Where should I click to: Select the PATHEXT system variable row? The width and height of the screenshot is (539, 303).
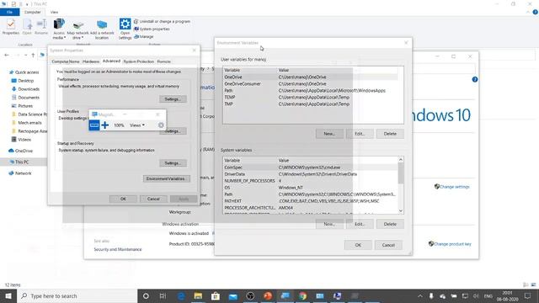[311, 201]
